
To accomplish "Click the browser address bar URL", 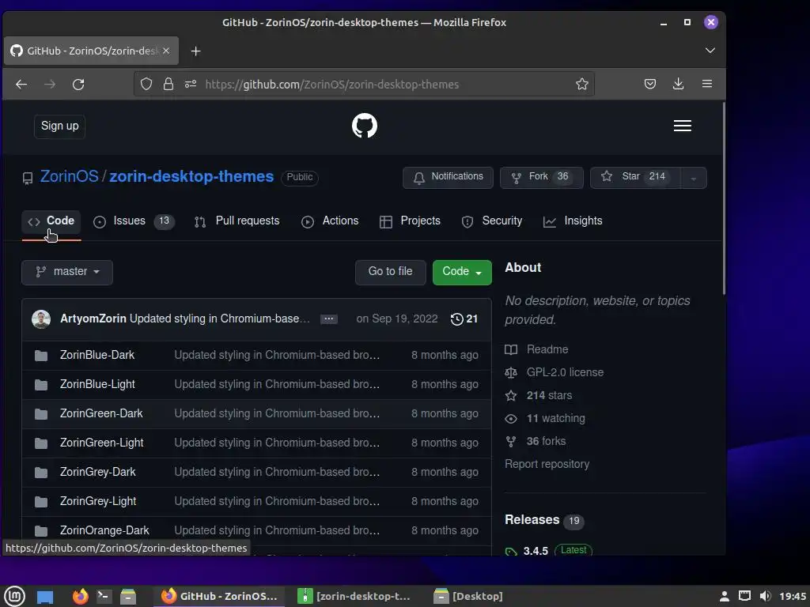I will [x=332, y=85].
